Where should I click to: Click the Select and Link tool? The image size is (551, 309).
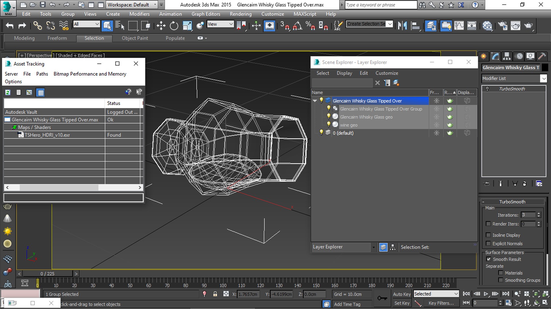(37, 26)
